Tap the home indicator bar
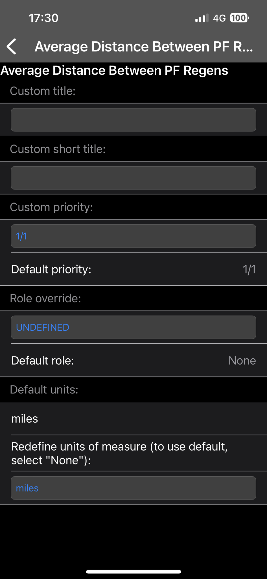Image resolution: width=267 pixels, height=579 pixels. pos(133,572)
